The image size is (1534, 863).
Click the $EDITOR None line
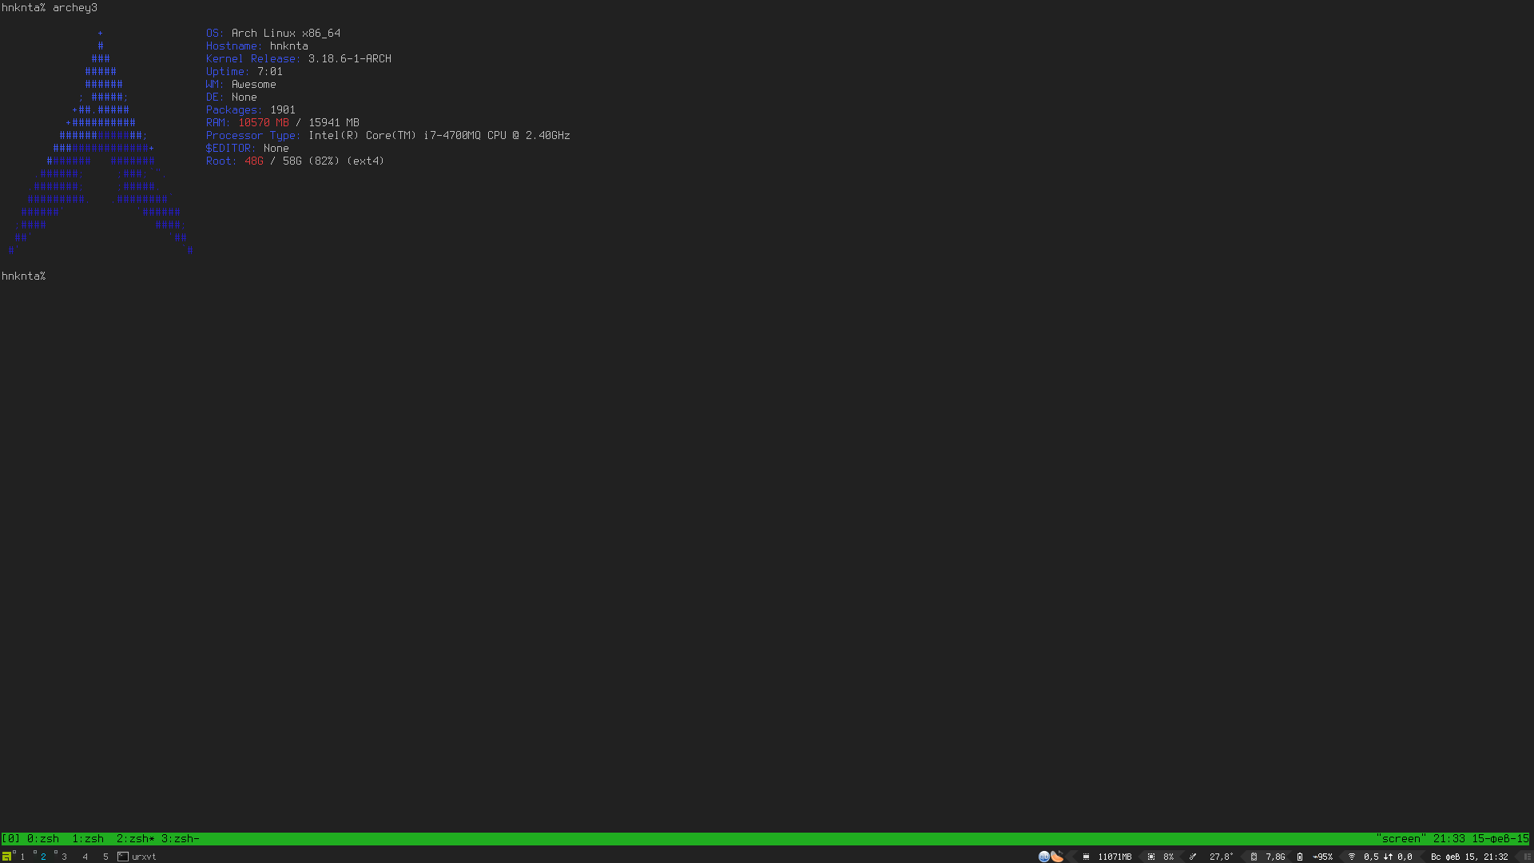248,149
